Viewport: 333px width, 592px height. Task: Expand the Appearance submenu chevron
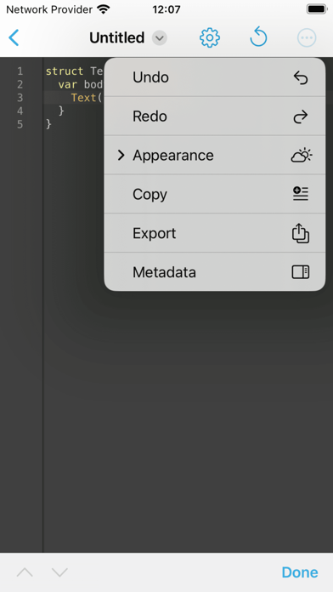(x=121, y=155)
